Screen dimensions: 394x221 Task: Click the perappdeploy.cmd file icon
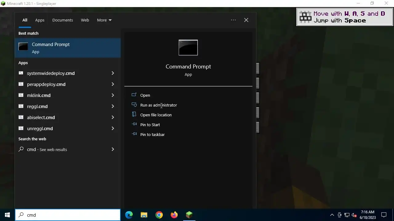click(x=21, y=84)
